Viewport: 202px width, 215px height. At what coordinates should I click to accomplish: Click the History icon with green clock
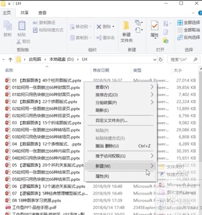coord(166,40)
